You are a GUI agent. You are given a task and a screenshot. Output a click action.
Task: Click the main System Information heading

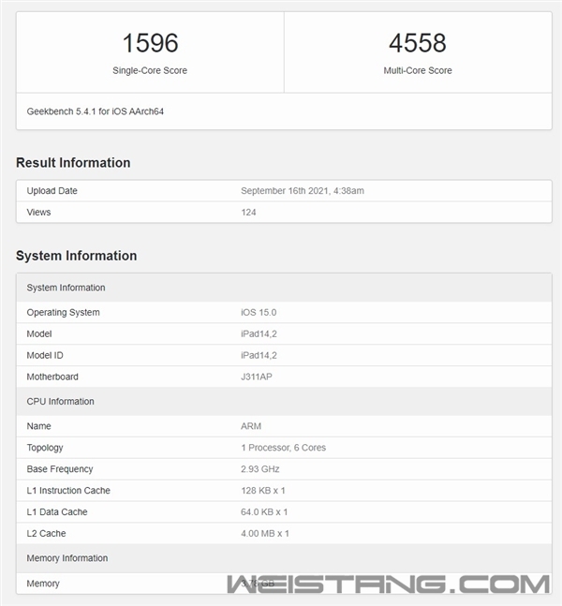pyautogui.click(x=76, y=256)
